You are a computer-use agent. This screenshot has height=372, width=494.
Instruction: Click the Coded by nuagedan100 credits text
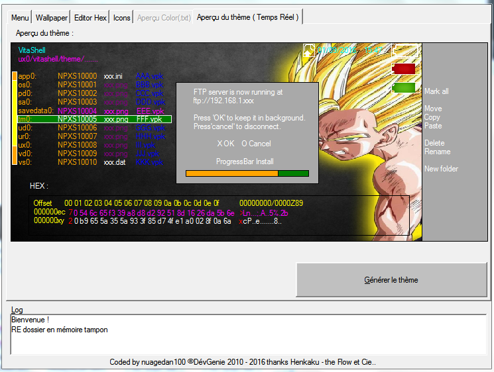tap(243, 362)
